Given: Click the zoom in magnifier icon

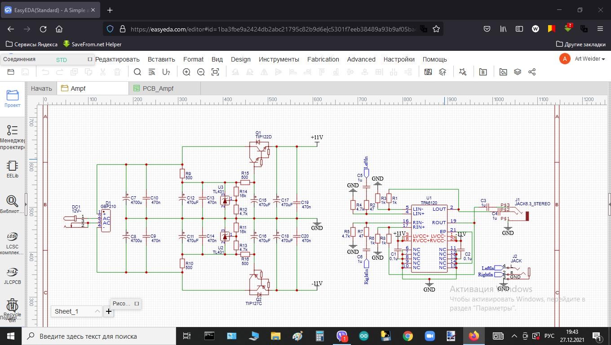Looking at the screenshot, I should (186, 72).
